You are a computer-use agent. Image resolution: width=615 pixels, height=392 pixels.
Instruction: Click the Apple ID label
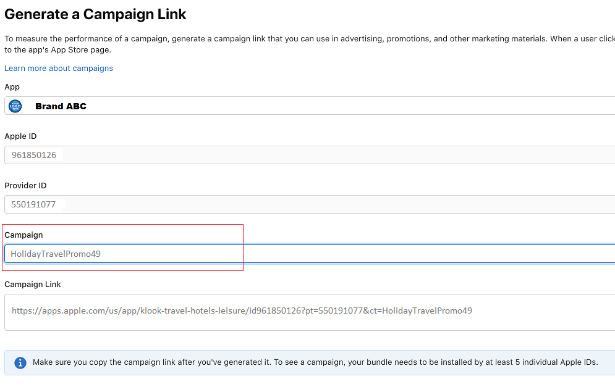(20, 136)
